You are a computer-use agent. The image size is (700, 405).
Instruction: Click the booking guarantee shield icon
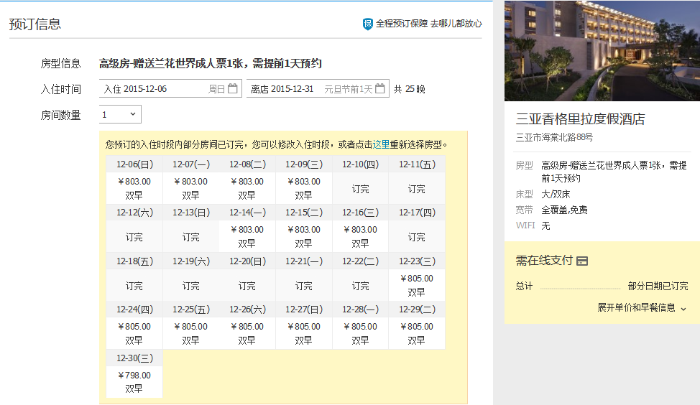[x=368, y=24]
